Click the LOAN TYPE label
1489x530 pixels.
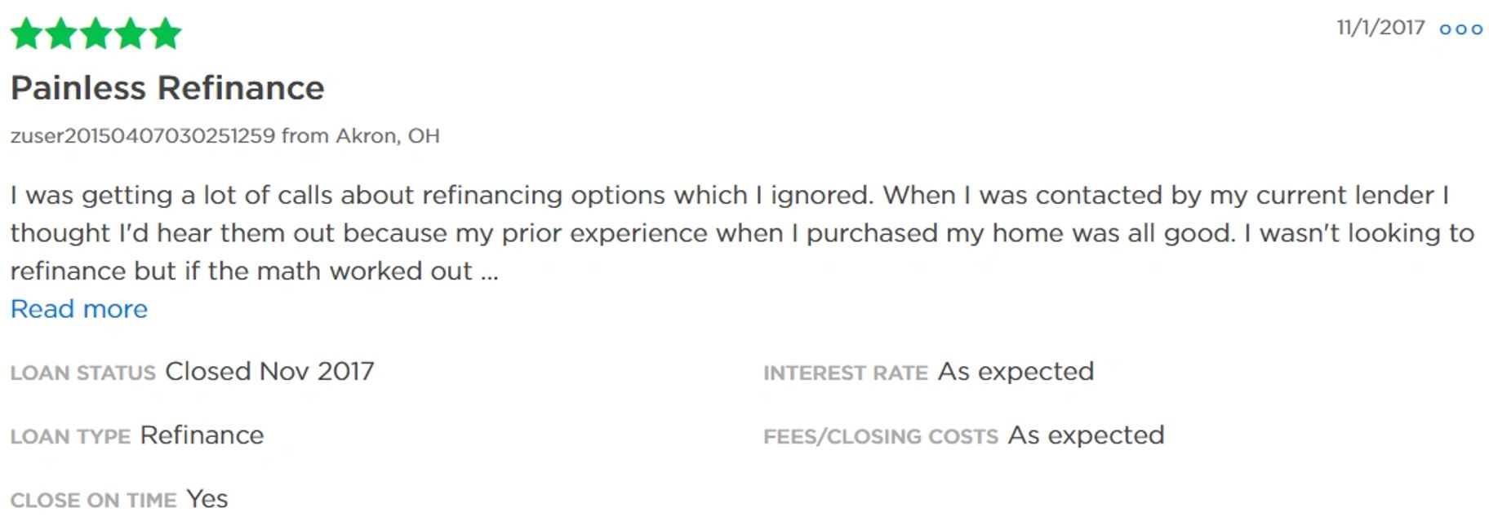pyautogui.click(x=70, y=436)
